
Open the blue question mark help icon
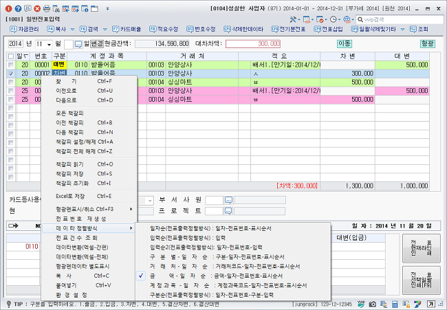tap(18, 9)
